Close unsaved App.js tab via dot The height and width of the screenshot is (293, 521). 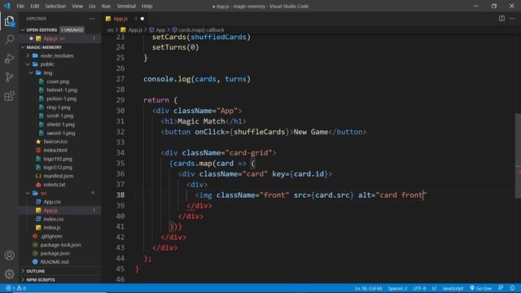(x=142, y=19)
